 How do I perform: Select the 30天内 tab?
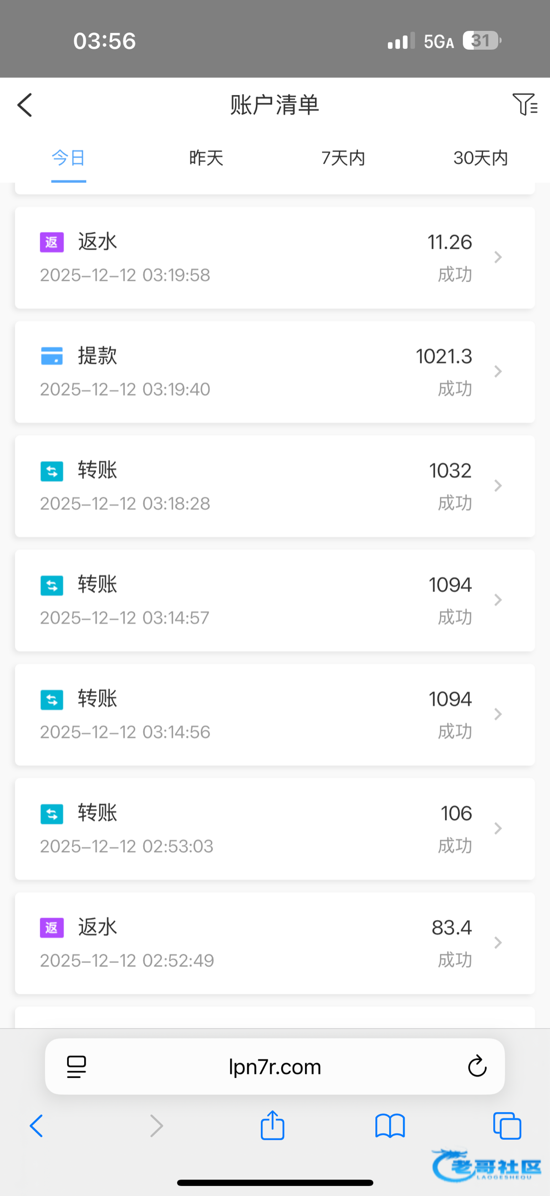[x=480, y=158]
